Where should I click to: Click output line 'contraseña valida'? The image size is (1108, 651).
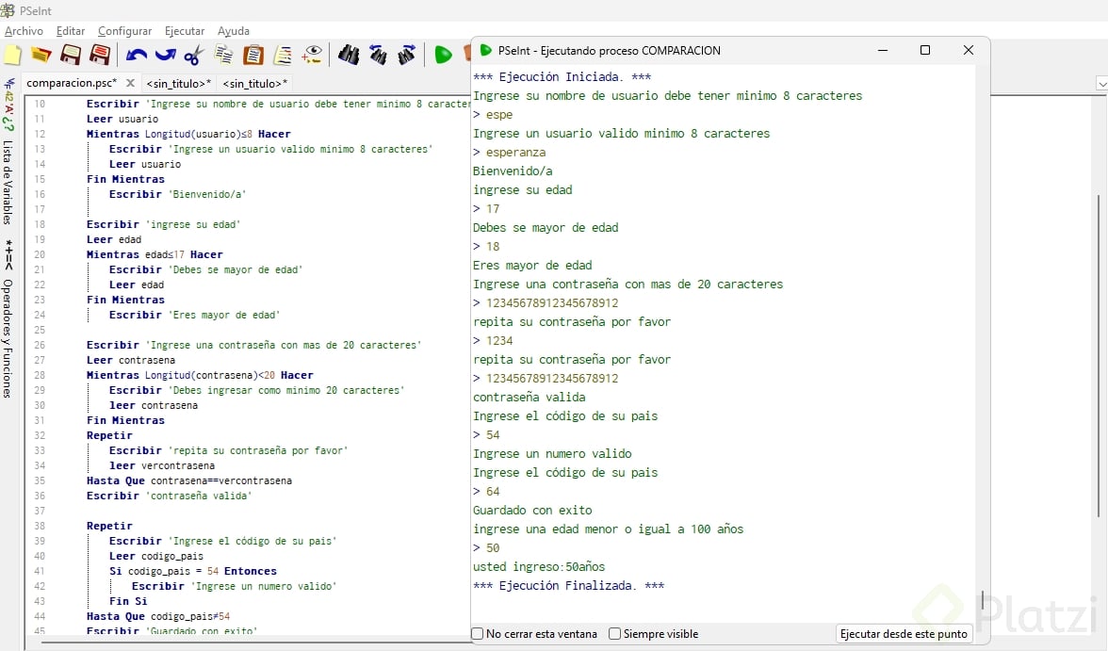coord(530,398)
